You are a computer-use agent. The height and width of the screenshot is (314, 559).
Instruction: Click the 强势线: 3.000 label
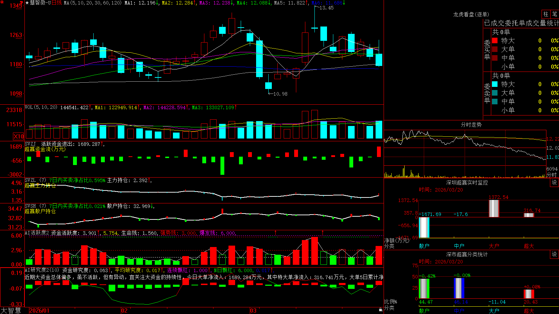click(179, 233)
